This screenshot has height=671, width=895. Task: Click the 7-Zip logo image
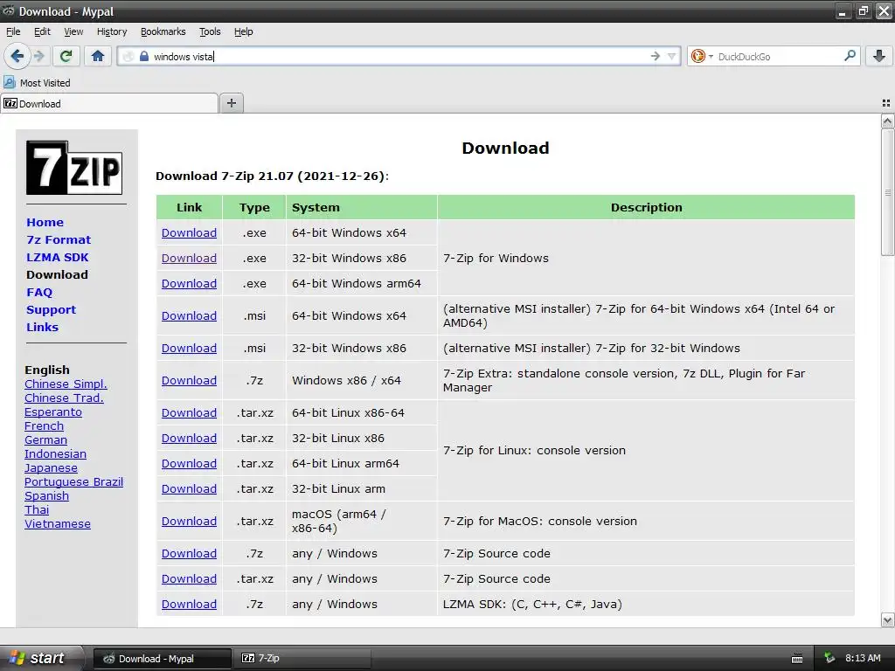pos(74,168)
